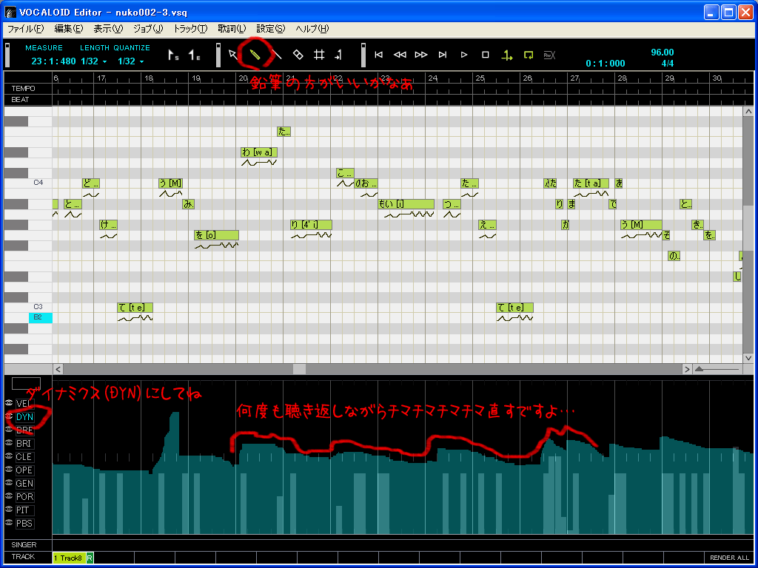Image resolution: width=758 pixels, height=568 pixels.
Task: Jump to song start
Action: [x=378, y=55]
